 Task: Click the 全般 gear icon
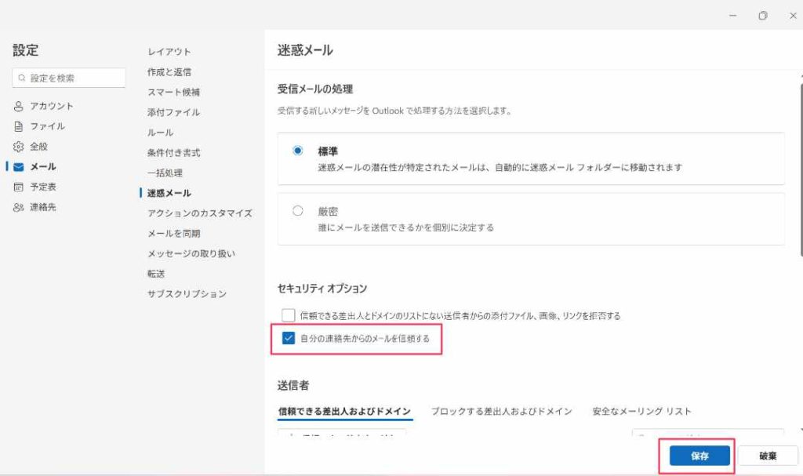click(x=19, y=147)
